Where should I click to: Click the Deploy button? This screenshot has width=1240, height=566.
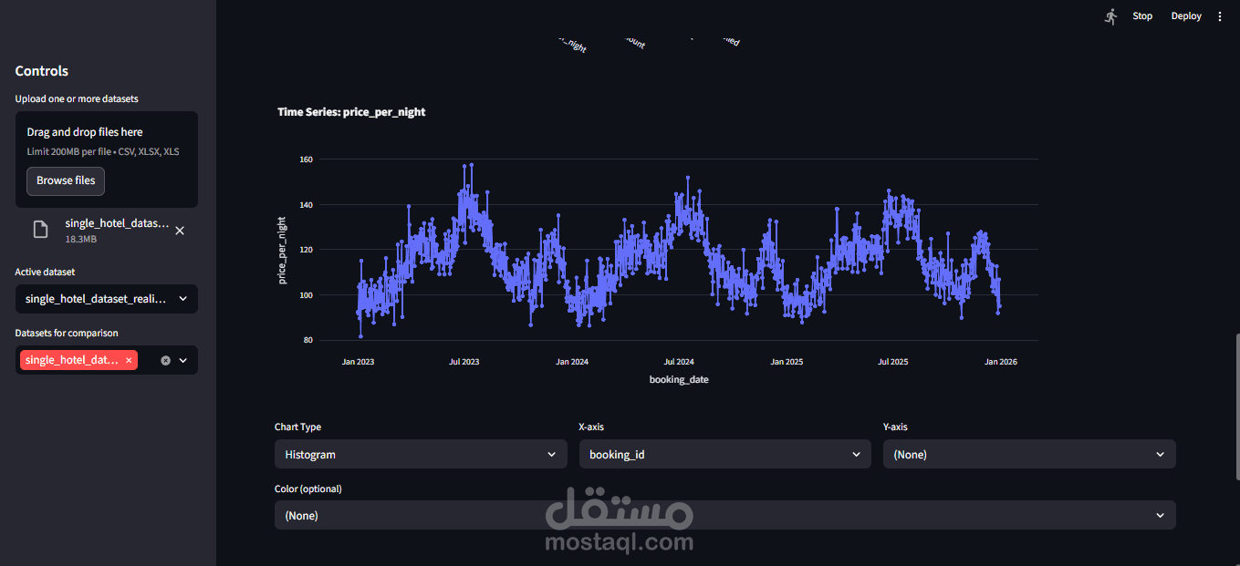coord(1186,16)
